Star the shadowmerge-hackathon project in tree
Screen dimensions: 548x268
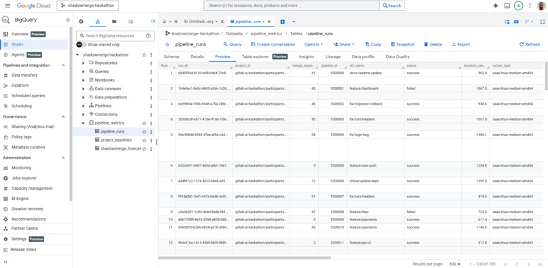(144, 55)
